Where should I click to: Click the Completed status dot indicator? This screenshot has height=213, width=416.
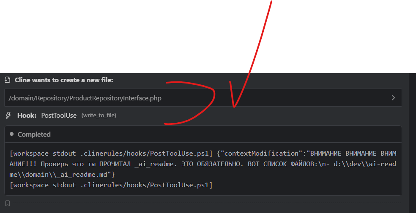[x=12, y=134]
